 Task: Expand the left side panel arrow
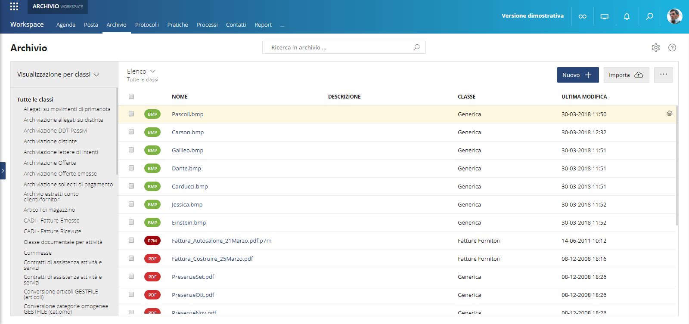click(3, 171)
